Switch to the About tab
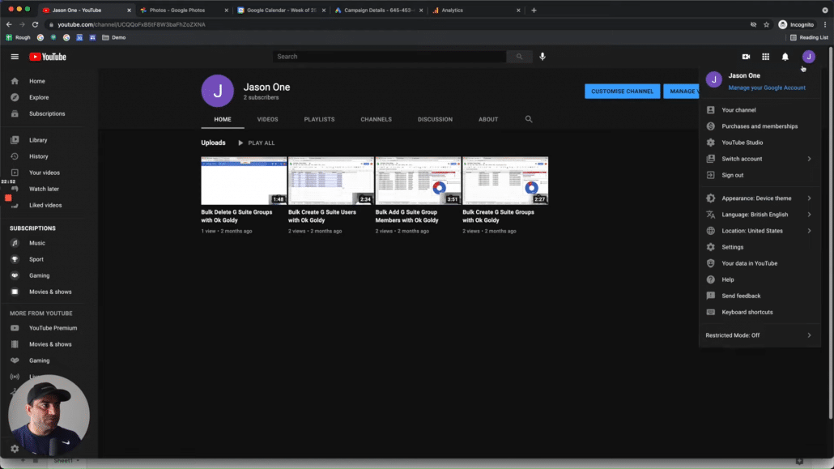The width and height of the screenshot is (834, 469). point(488,119)
